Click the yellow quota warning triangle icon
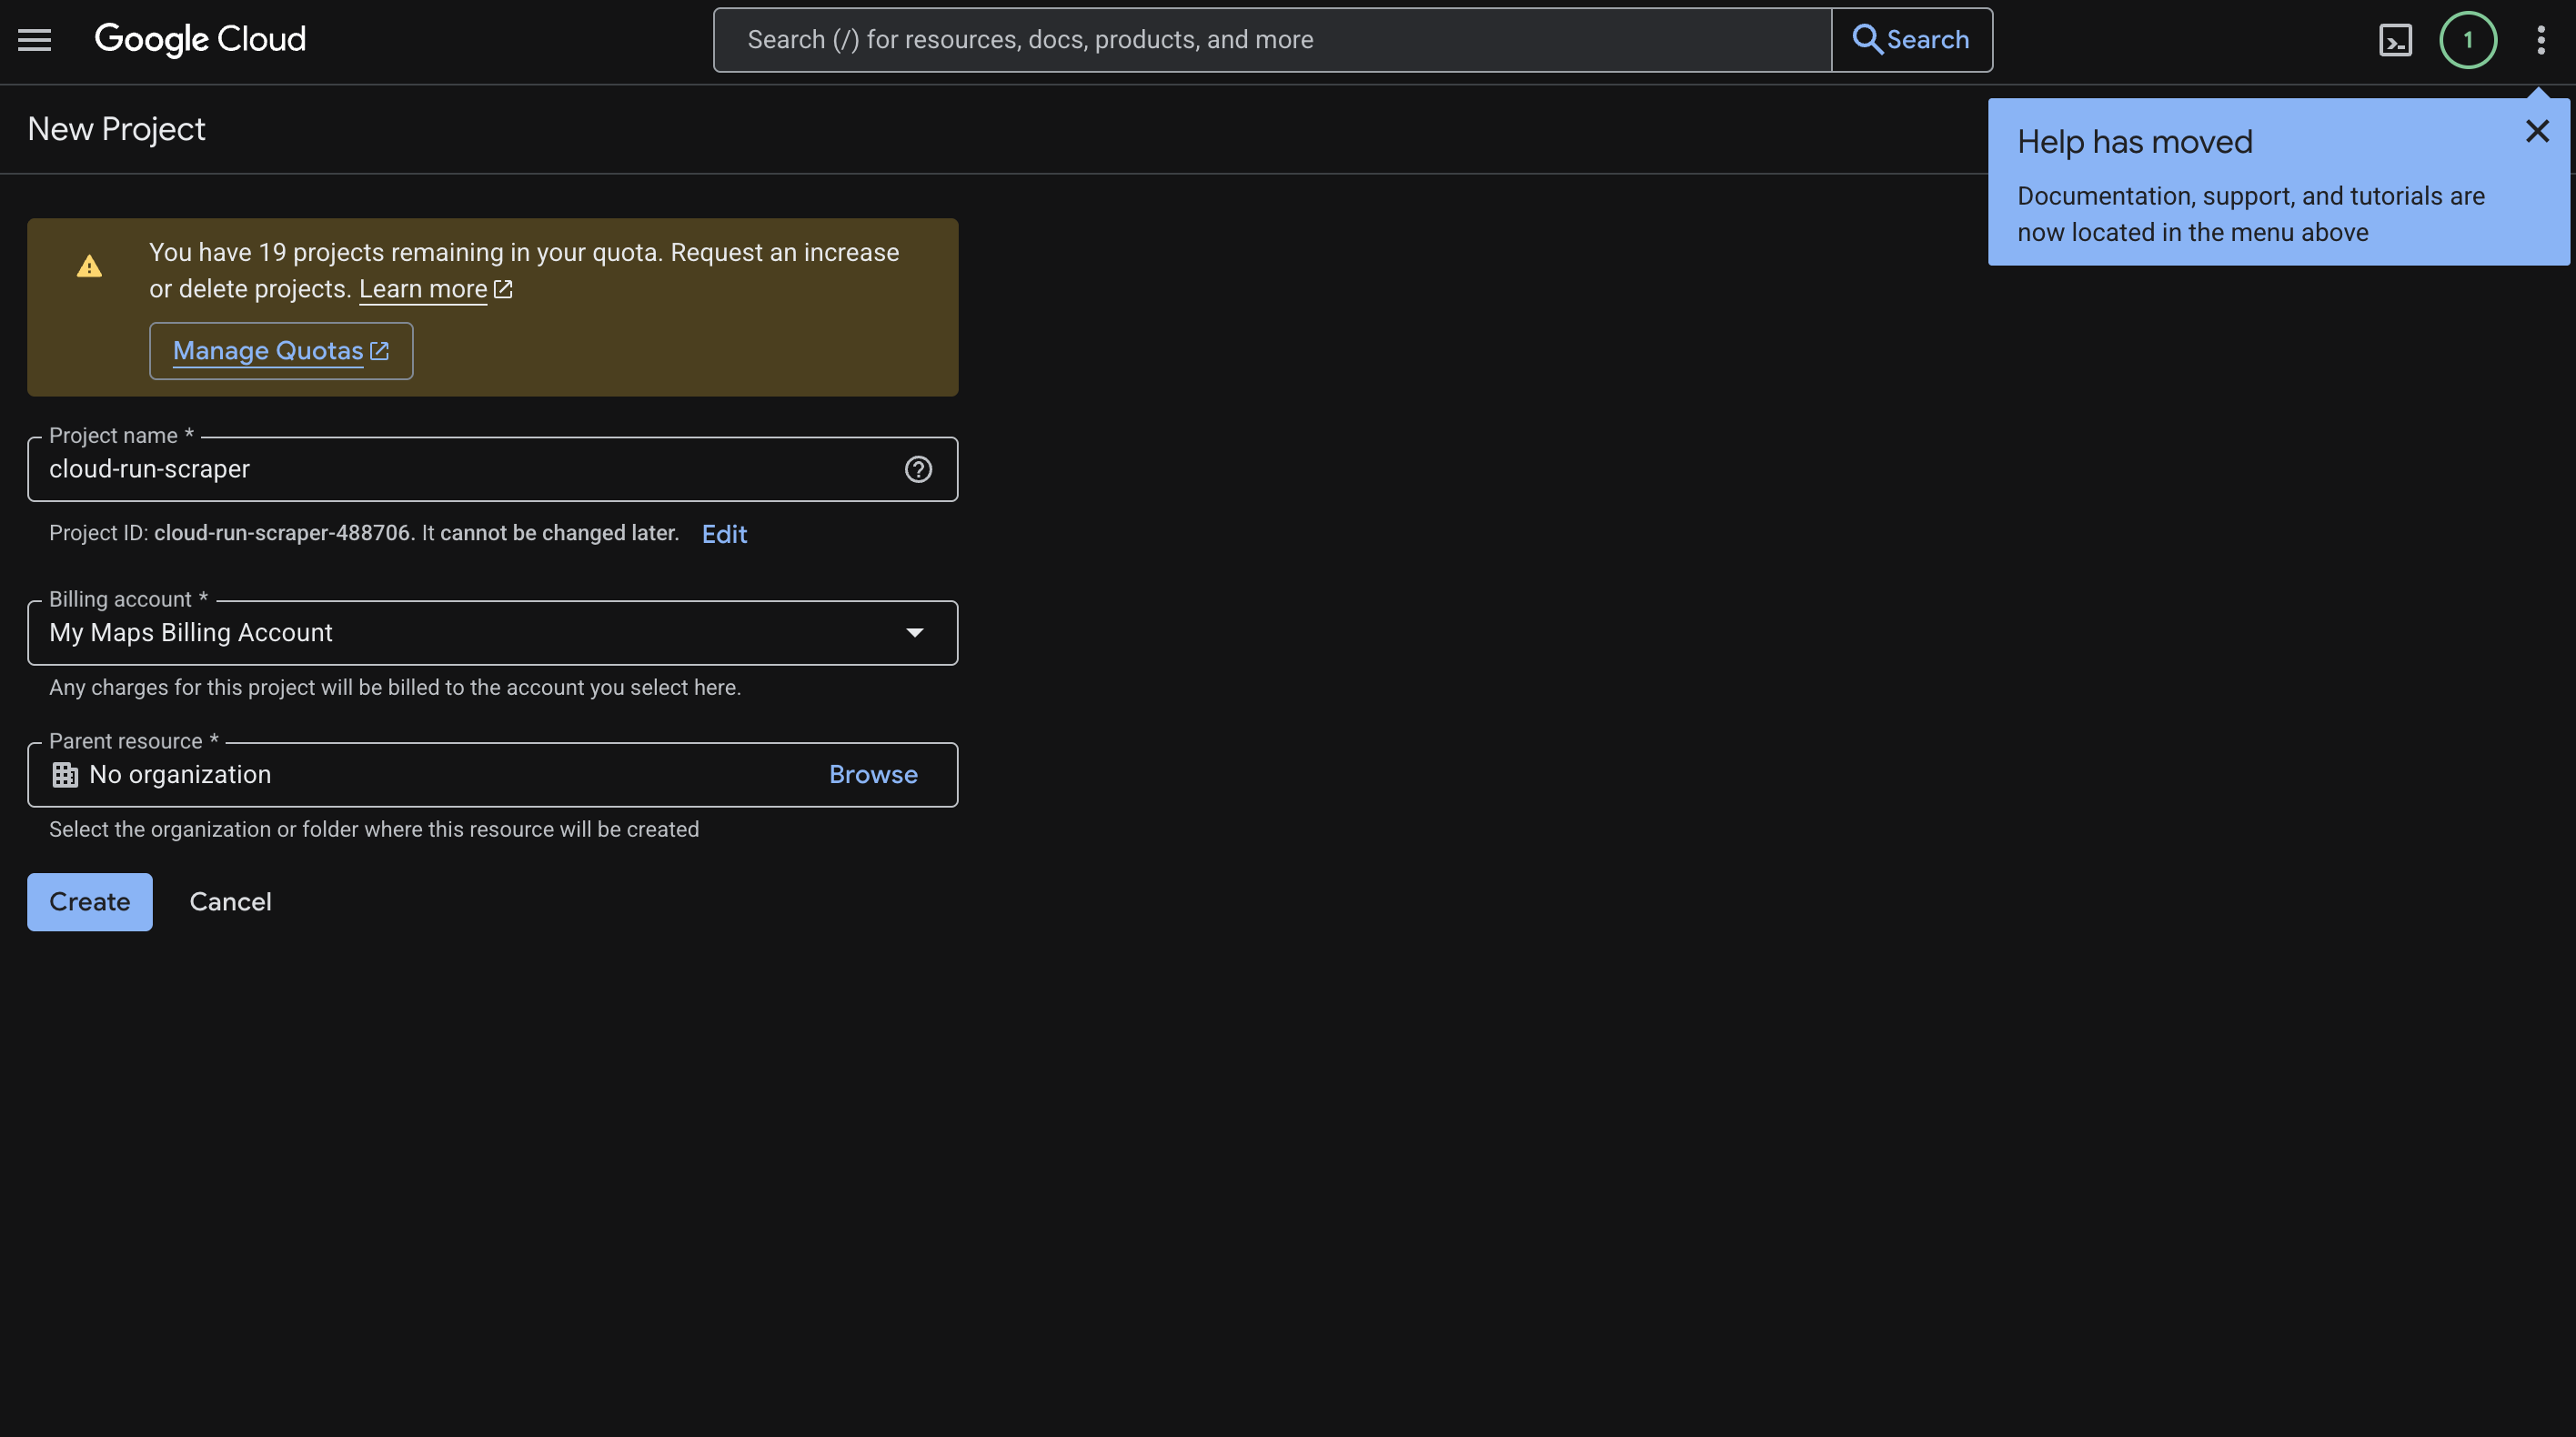The height and width of the screenshot is (1437, 2576). pyautogui.click(x=89, y=267)
